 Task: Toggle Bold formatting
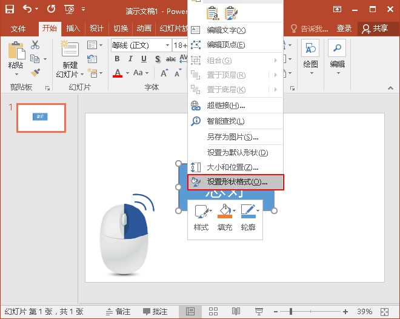click(117, 59)
